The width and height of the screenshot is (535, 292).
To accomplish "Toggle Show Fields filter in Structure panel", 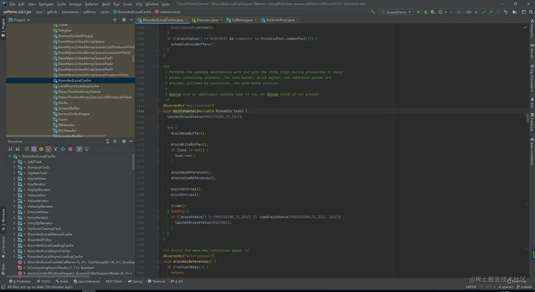I will click(41, 149).
